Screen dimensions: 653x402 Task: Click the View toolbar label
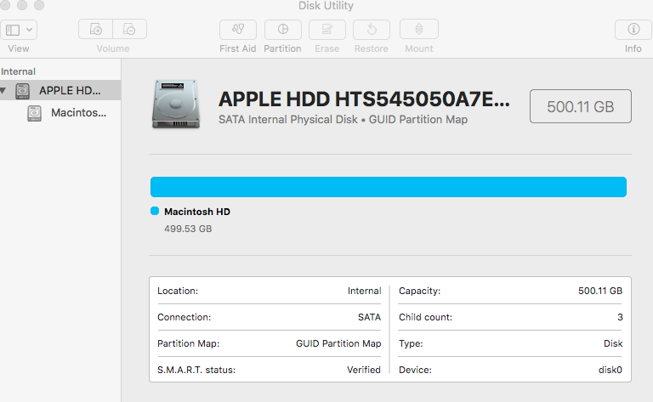click(x=19, y=48)
